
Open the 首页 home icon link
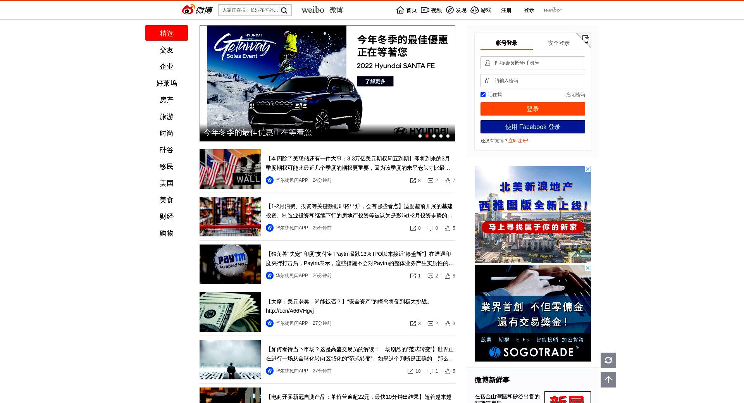coord(406,10)
